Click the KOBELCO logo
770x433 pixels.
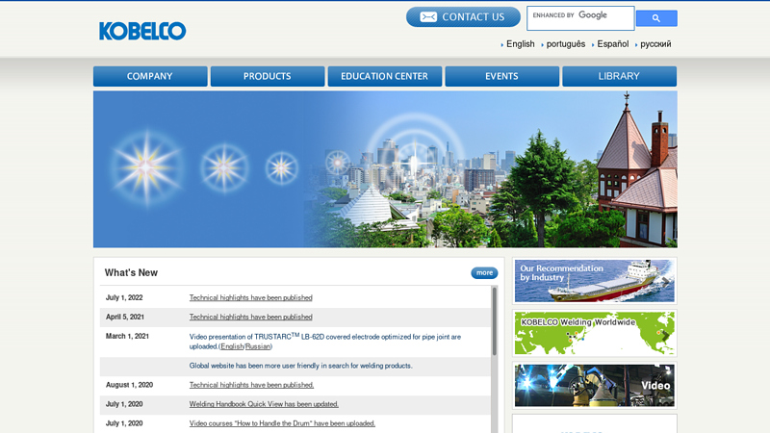point(142,31)
